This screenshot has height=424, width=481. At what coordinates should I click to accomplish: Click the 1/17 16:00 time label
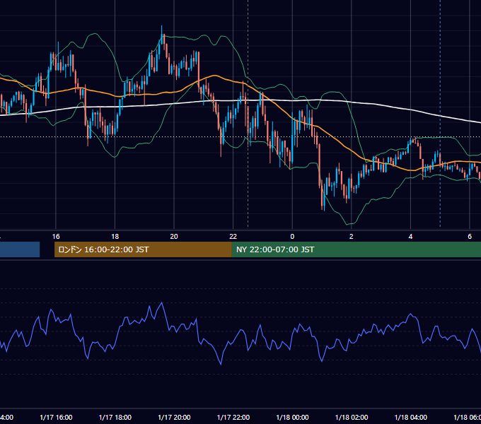56,417
